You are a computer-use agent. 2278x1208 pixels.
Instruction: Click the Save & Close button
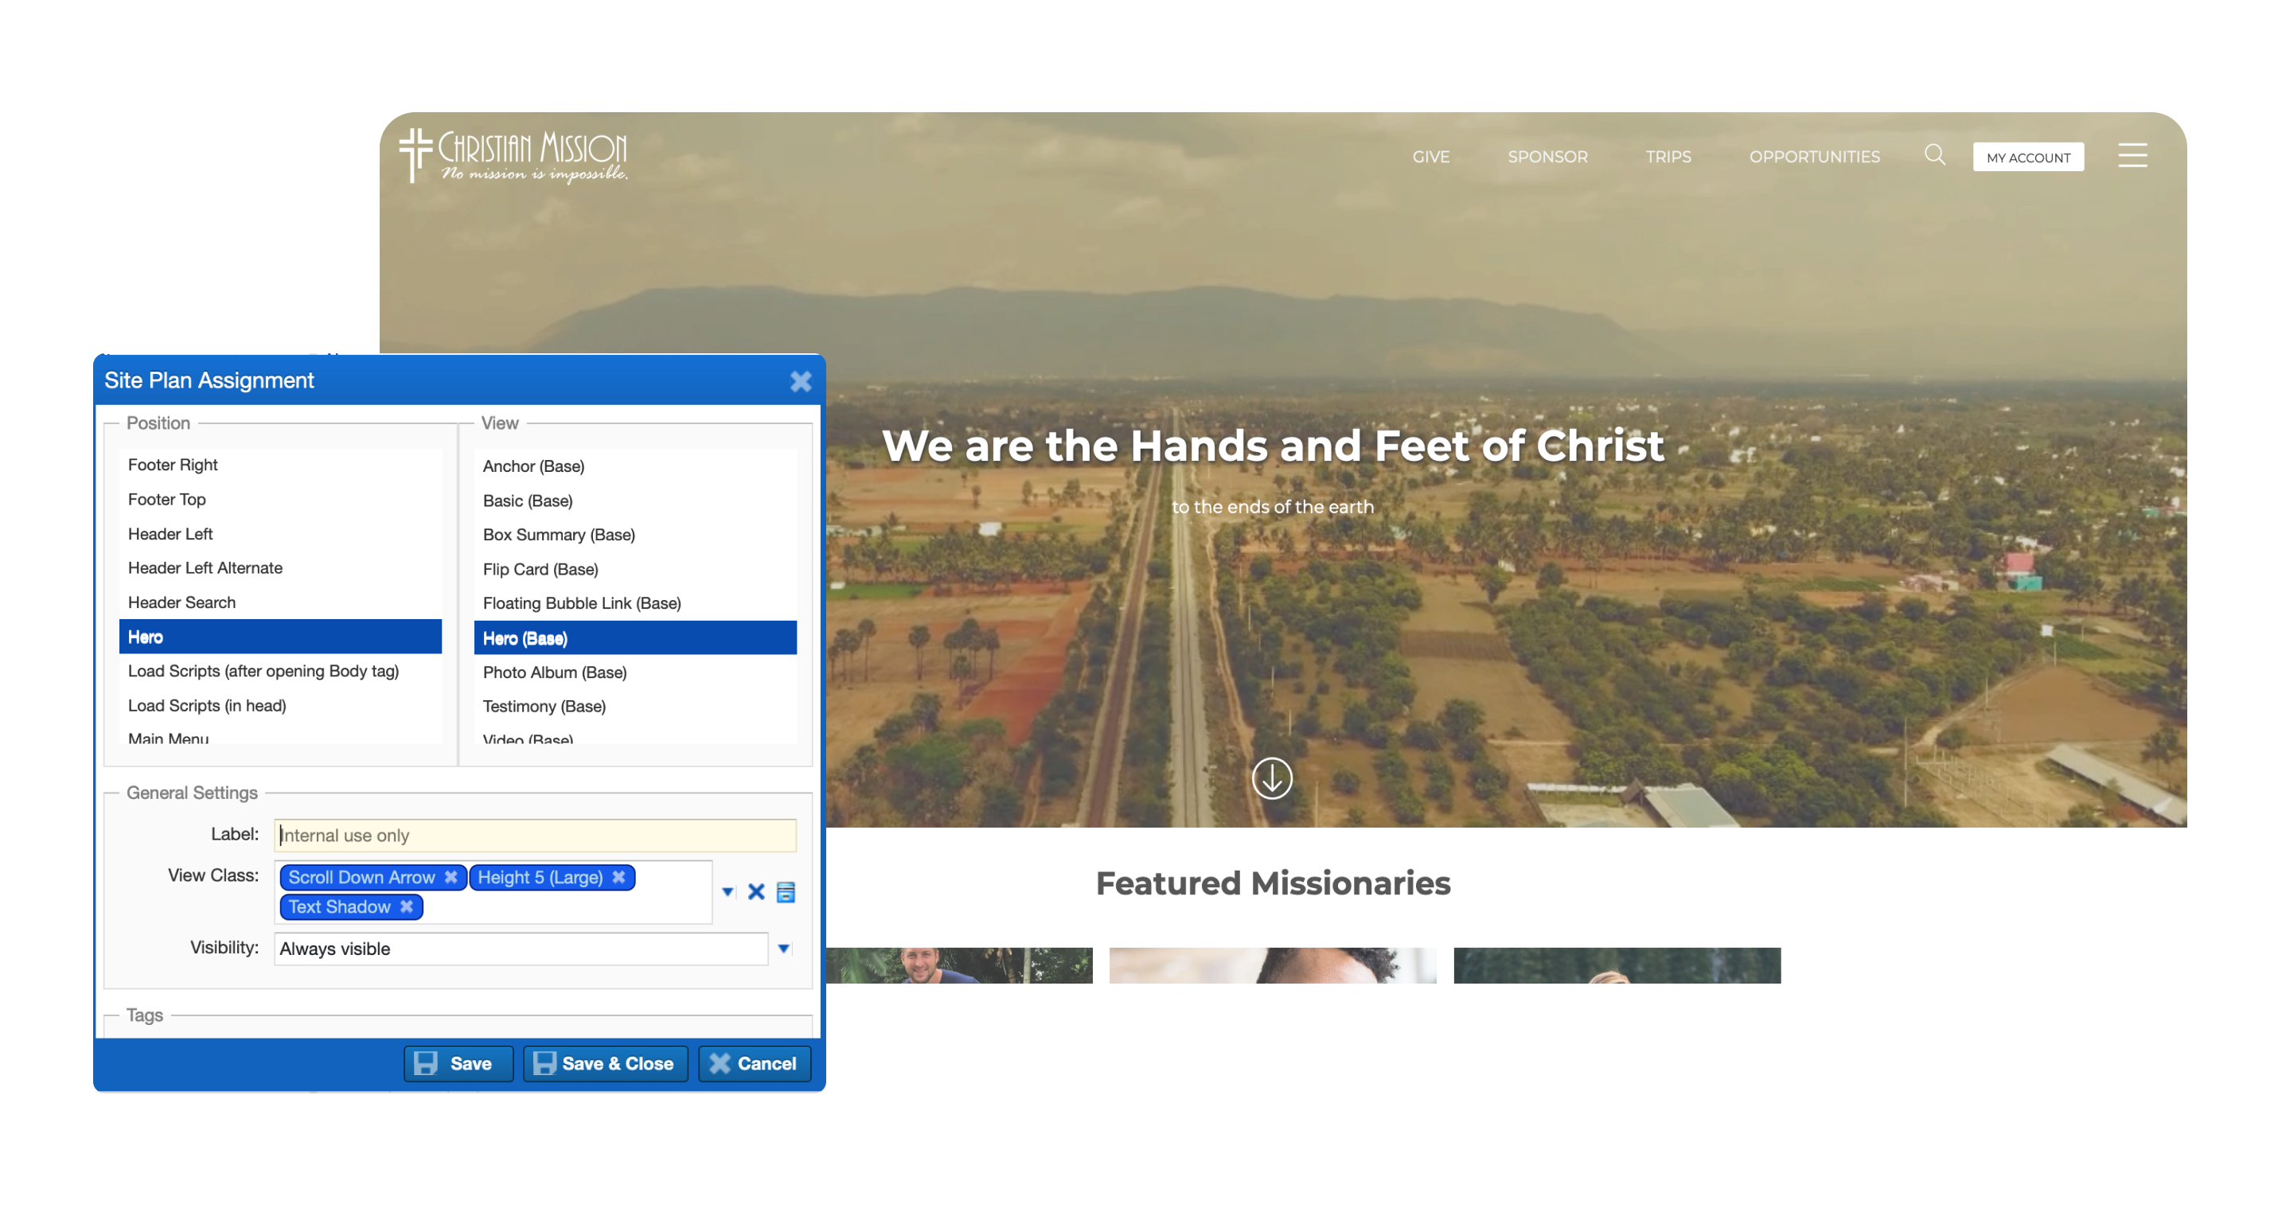pyautogui.click(x=606, y=1063)
